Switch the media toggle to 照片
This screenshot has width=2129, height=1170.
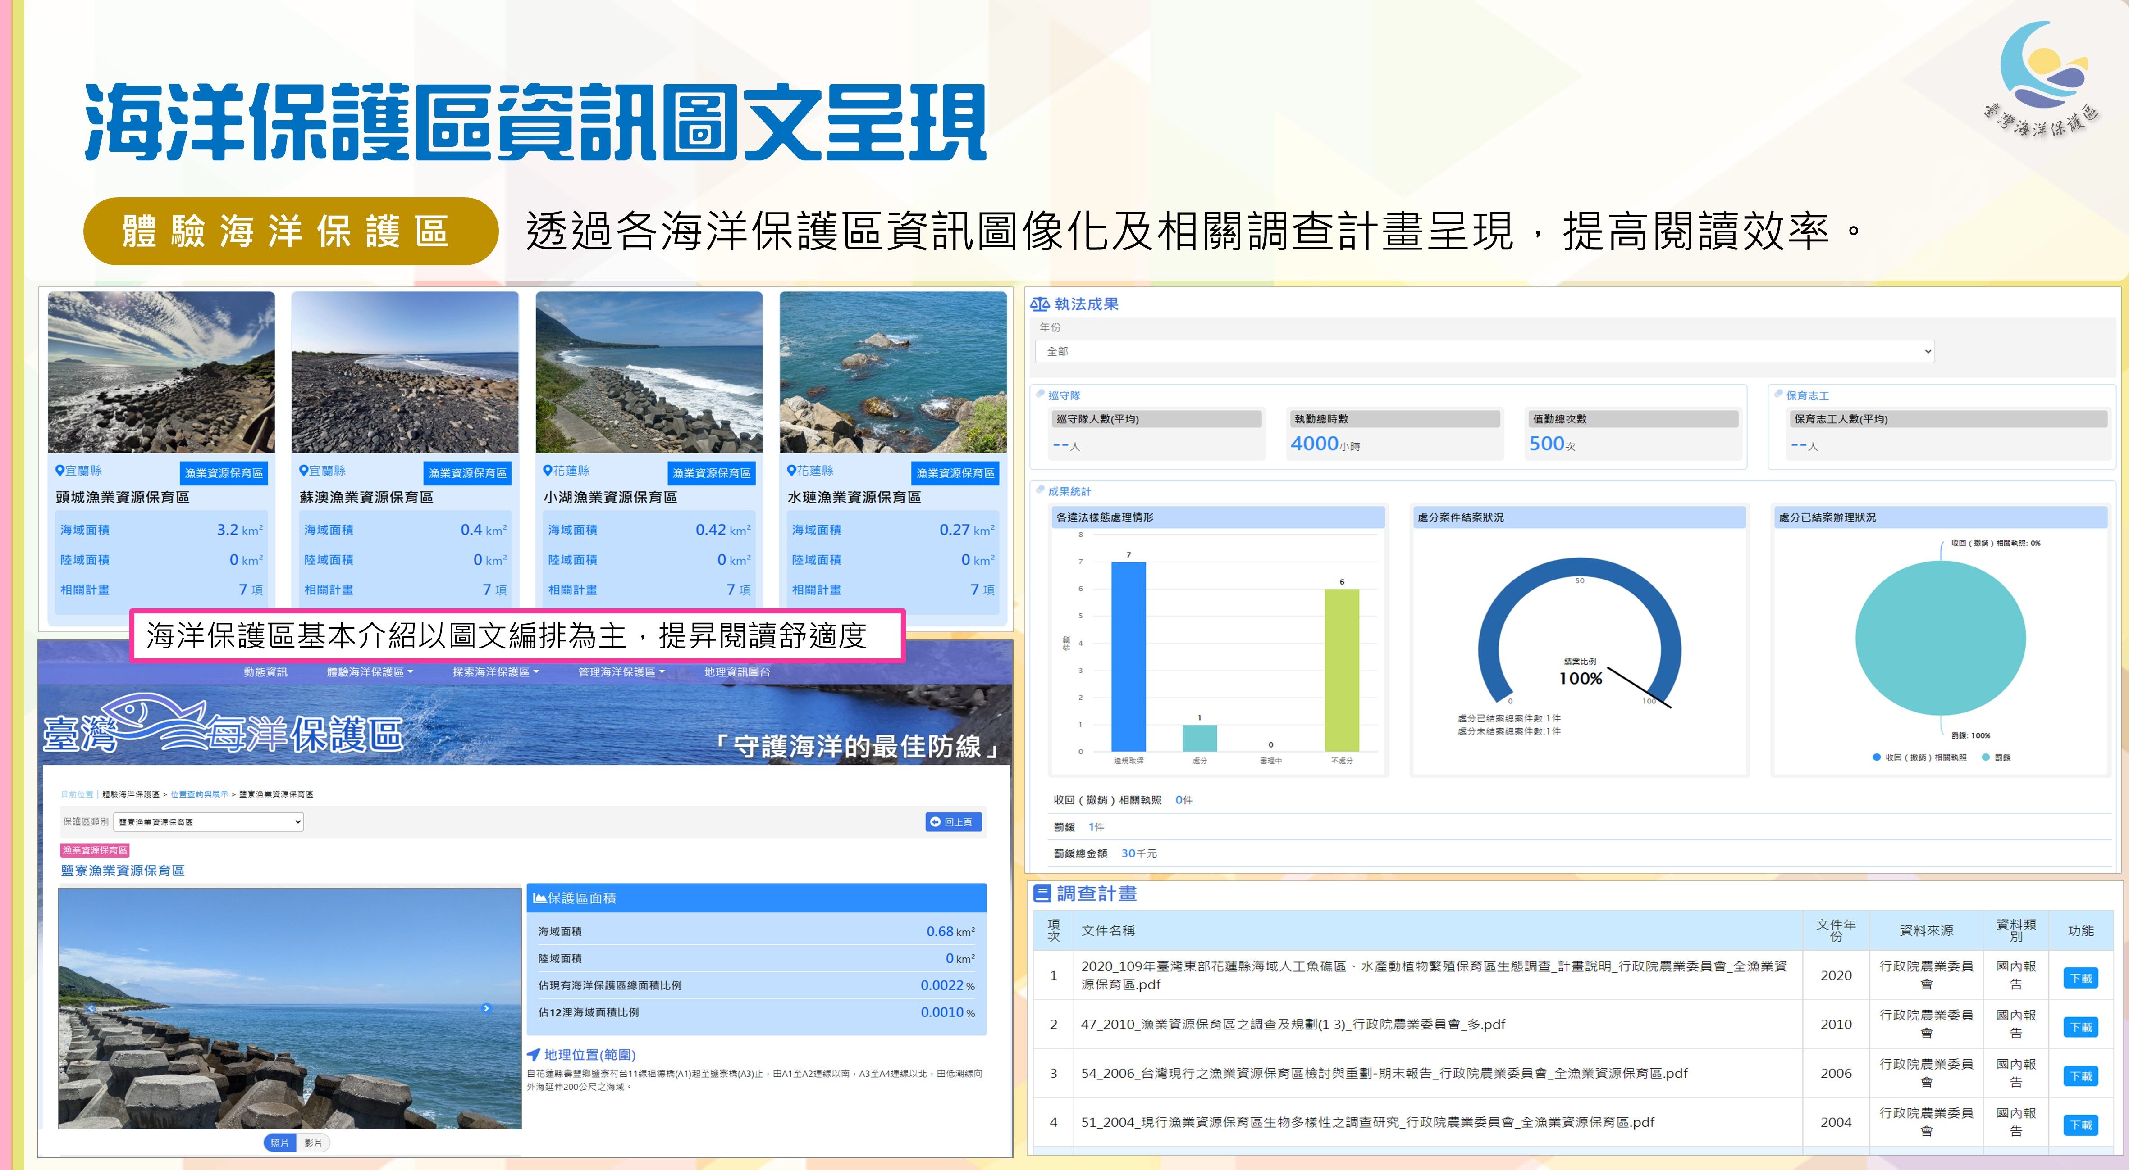[x=280, y=1143]
